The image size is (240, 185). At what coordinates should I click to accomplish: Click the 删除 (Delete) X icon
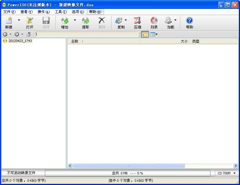click(102, 20)
